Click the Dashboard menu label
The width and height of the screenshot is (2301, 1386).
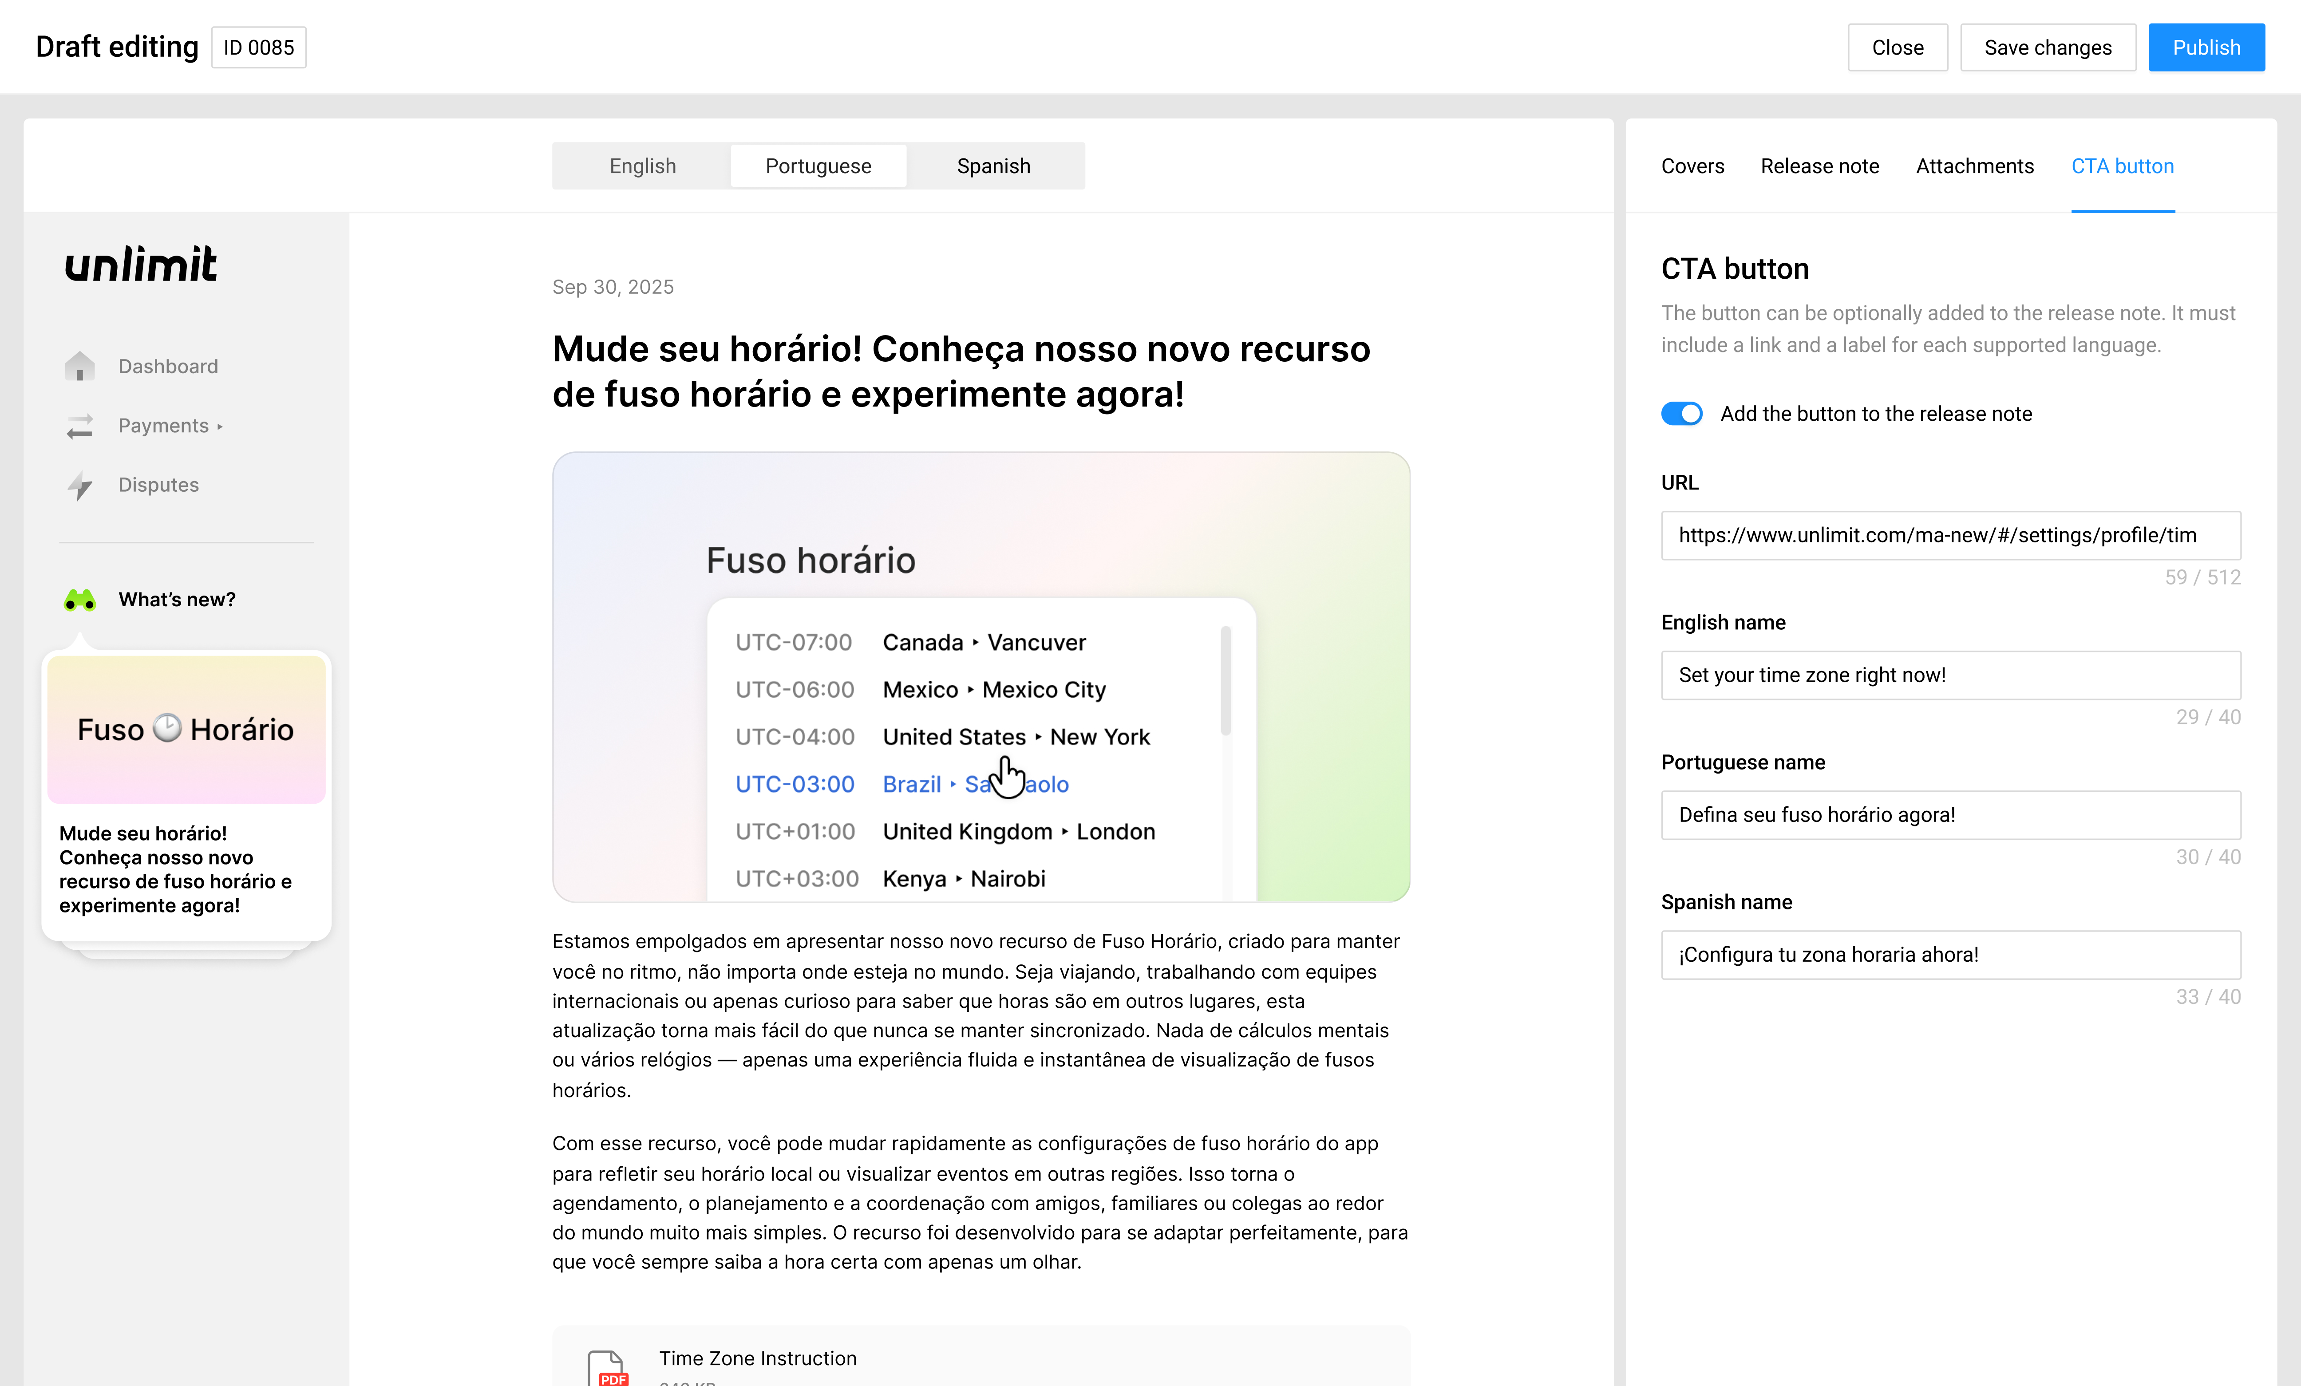168,366
